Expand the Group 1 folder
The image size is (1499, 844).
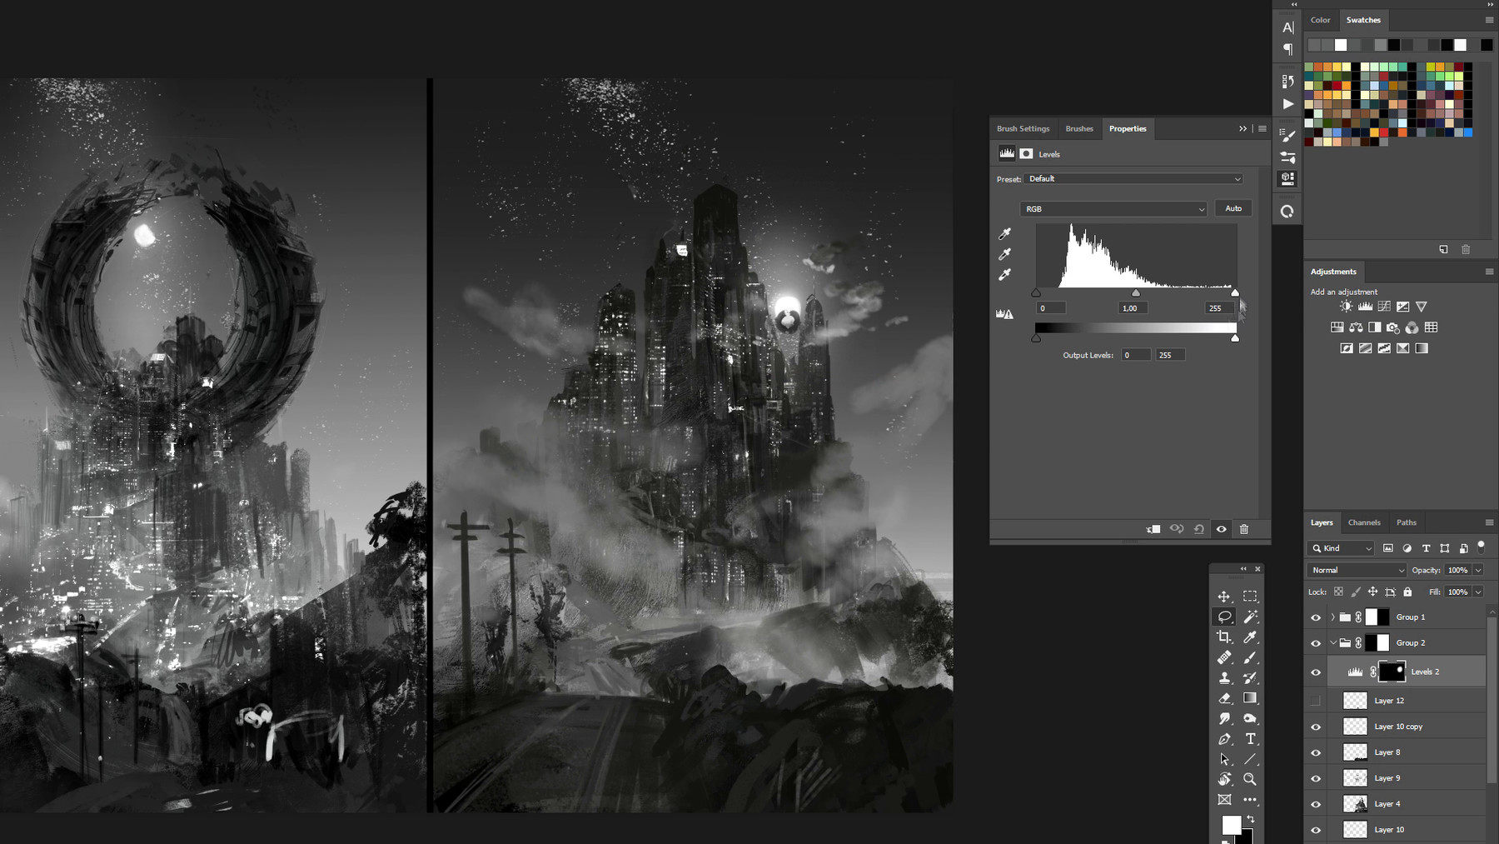pyautogui.click(x=1332, y=617)
